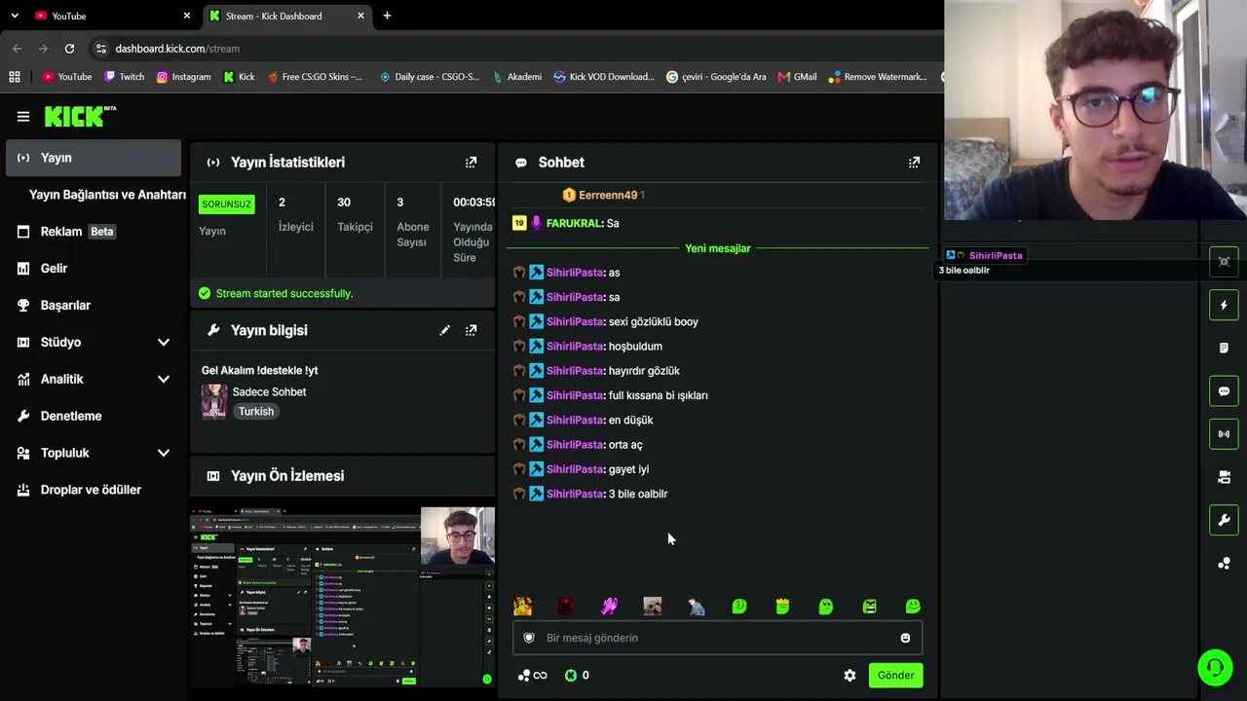1247x701 pixels.
Task: Select the green crowned Kick emote
Action: point(782,607)
